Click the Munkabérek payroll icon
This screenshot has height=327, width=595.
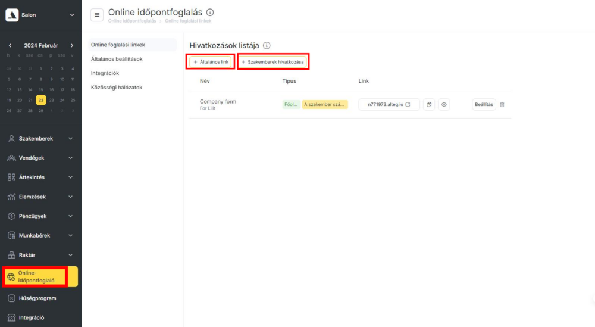(11, 235)
